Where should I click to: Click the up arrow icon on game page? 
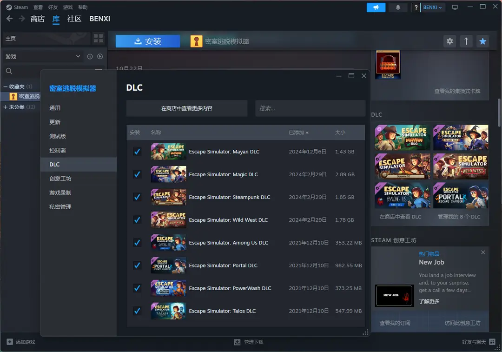[466, 41]
